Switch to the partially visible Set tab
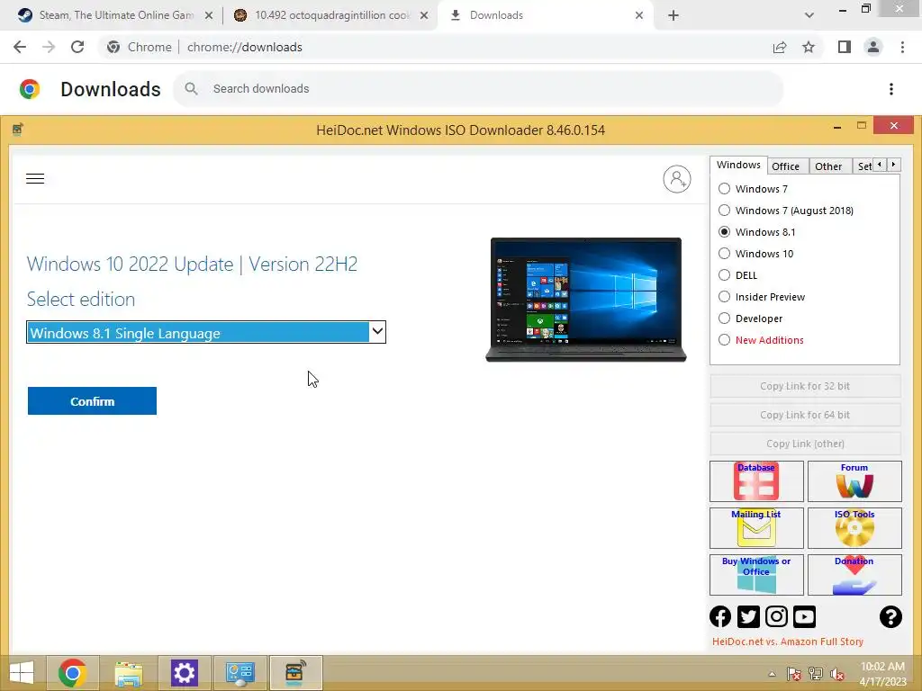 pos(863,166)
